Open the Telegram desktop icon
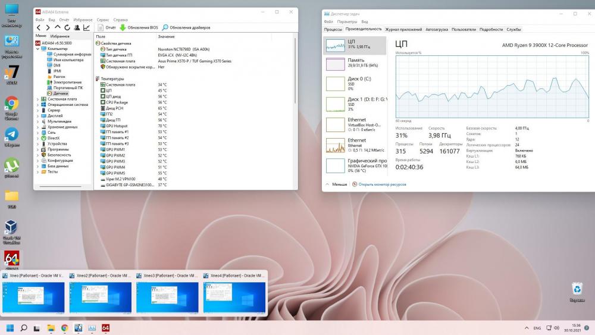This screenshot has height=335, width=595. pos(11,137)
